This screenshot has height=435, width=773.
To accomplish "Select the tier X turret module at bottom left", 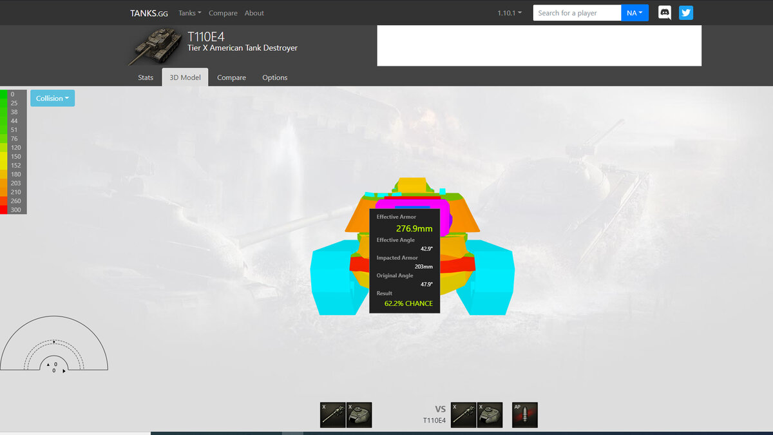I will 359,415.
